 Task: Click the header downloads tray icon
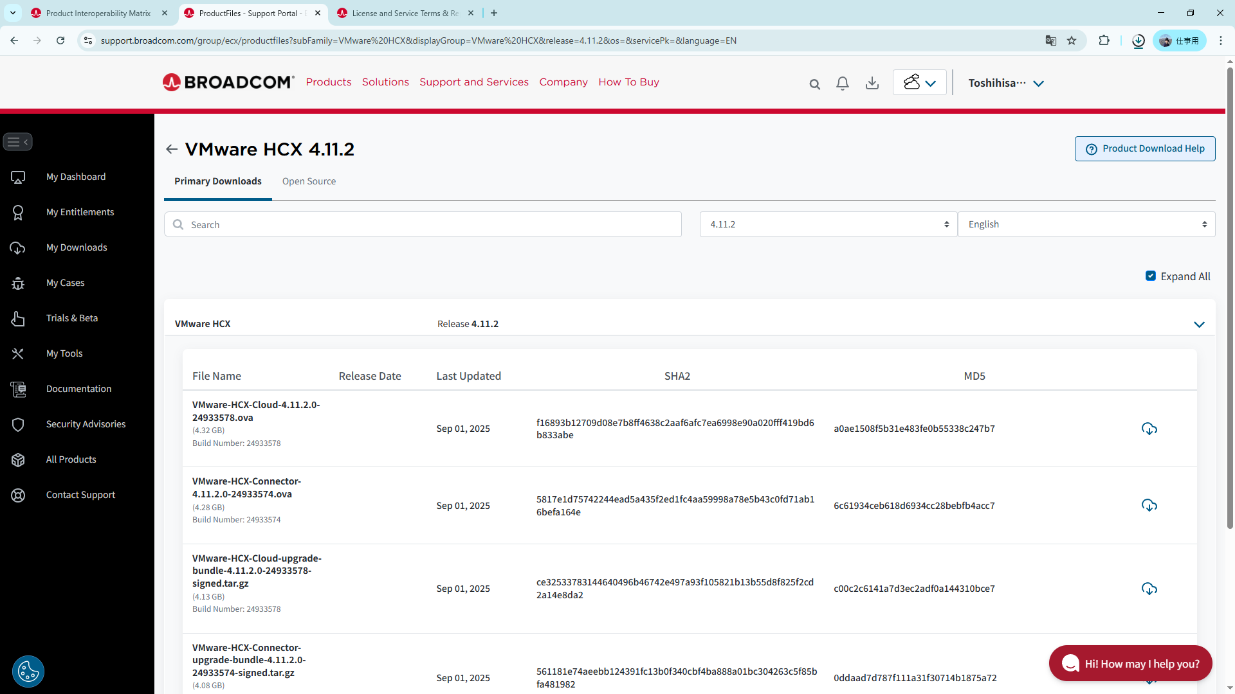tap(872, 84)
